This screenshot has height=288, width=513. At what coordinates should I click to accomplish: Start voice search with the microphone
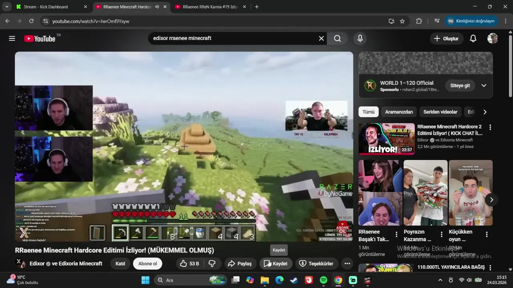click(360, 38)
